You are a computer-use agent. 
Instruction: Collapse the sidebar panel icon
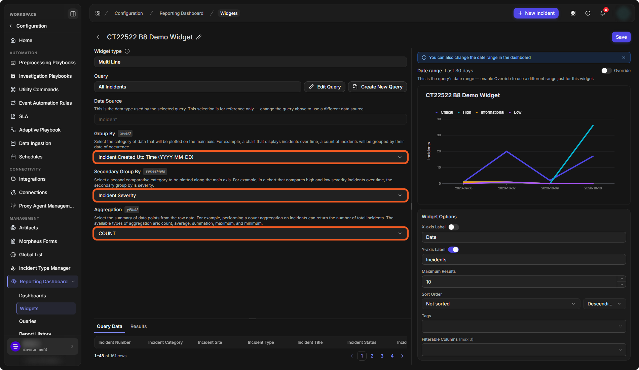pyautogui.click(x=73, y=14)
